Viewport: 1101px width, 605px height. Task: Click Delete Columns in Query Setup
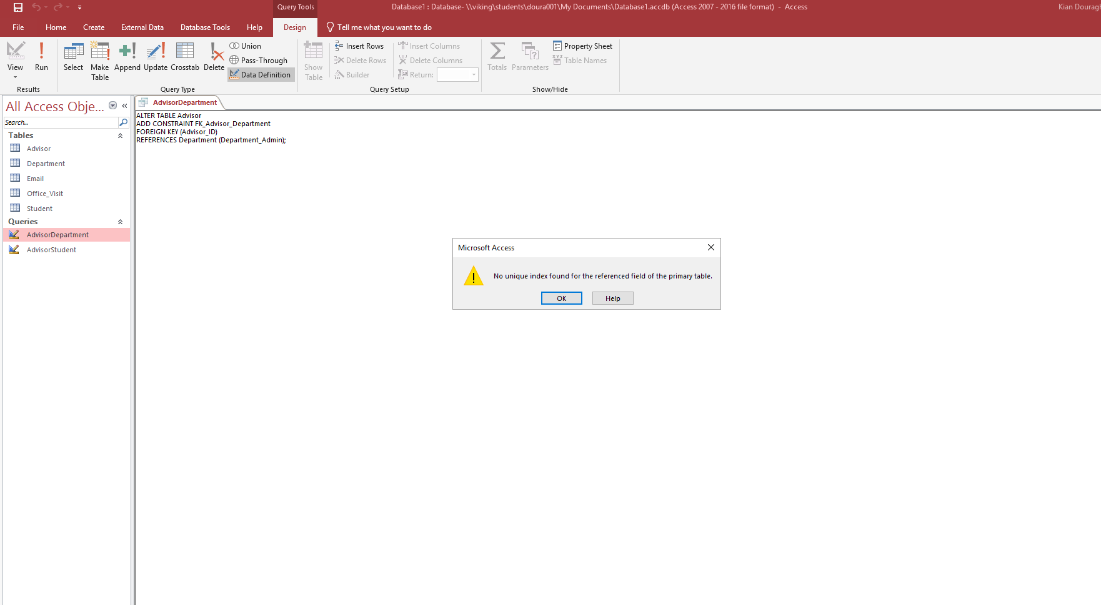pos(431,61)
